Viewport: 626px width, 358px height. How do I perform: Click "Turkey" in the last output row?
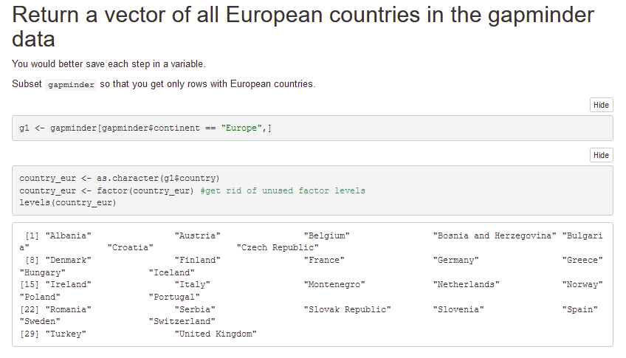point(66,334)
